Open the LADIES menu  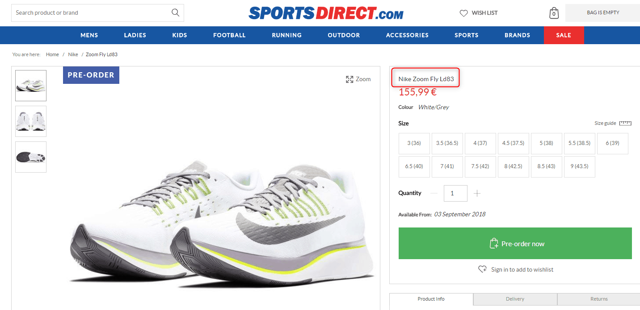[135, 35]
